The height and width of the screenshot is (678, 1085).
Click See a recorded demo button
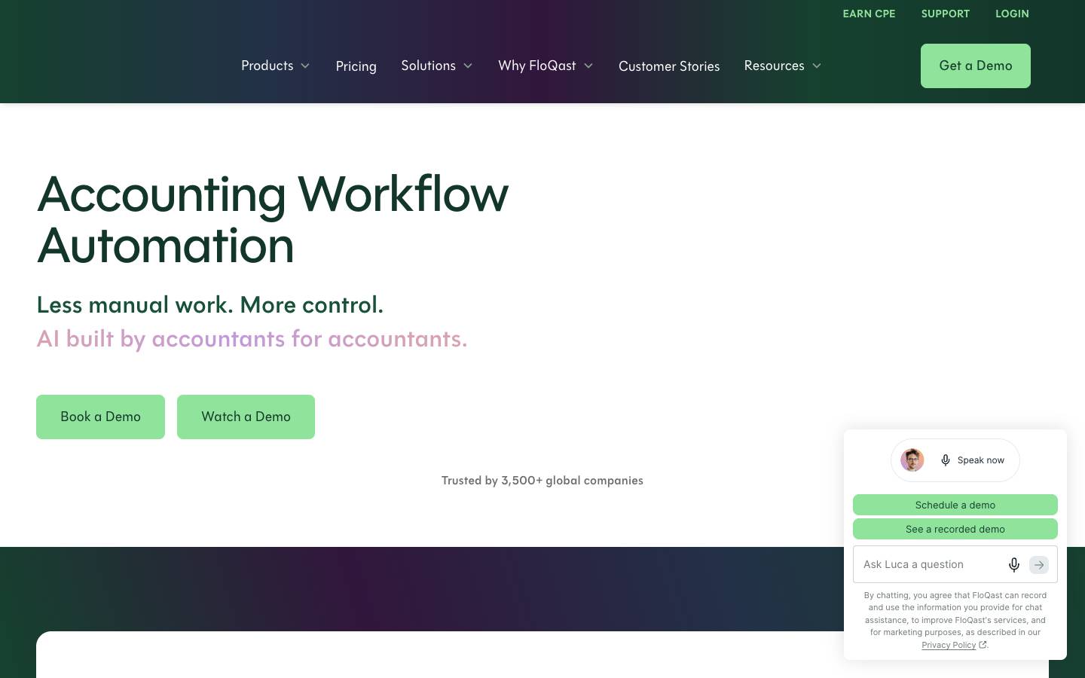955,529
